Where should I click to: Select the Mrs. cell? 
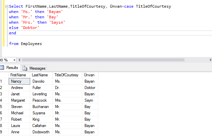click(x=67, y=100)
